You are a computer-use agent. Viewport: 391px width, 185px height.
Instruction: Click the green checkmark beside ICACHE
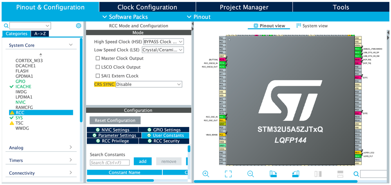point(11,87)
